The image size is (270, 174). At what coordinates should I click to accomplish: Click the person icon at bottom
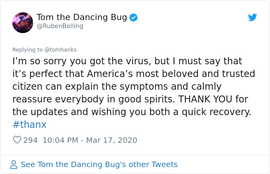coord(14,165)
